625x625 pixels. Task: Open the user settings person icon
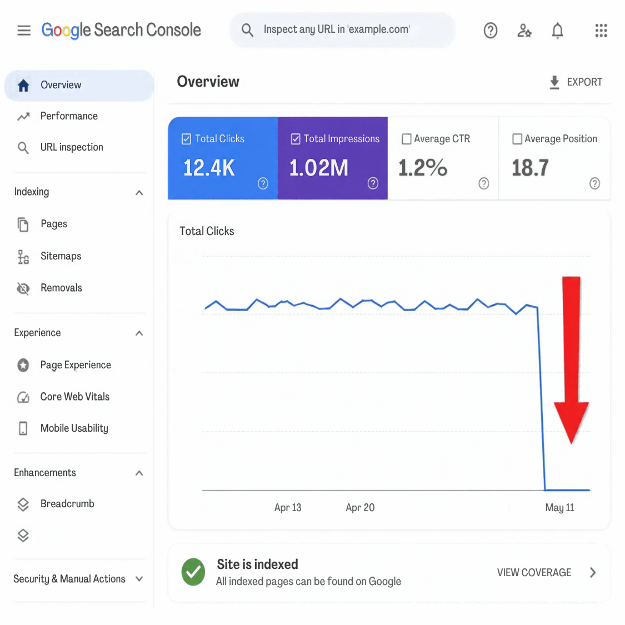524,31
